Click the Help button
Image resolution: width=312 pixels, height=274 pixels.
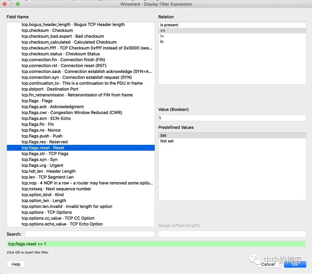[x=16, y=264]
